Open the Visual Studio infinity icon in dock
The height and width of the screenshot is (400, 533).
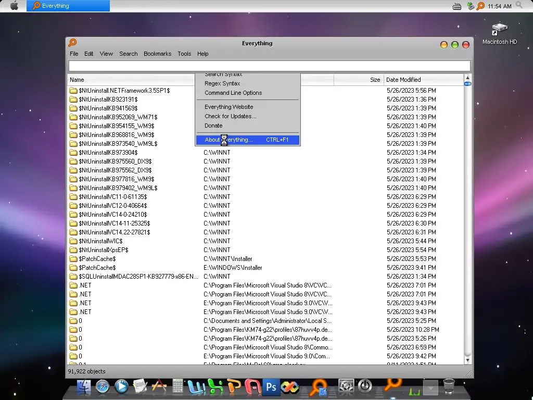[290, 387]
